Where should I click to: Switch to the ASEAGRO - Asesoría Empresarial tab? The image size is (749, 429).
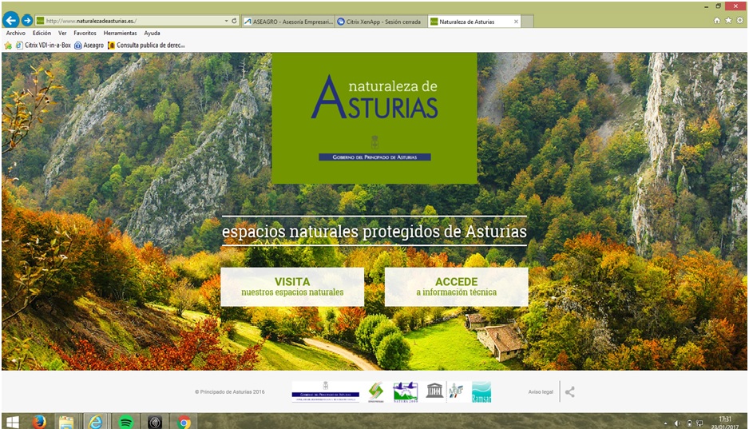[x=288, y=22]
